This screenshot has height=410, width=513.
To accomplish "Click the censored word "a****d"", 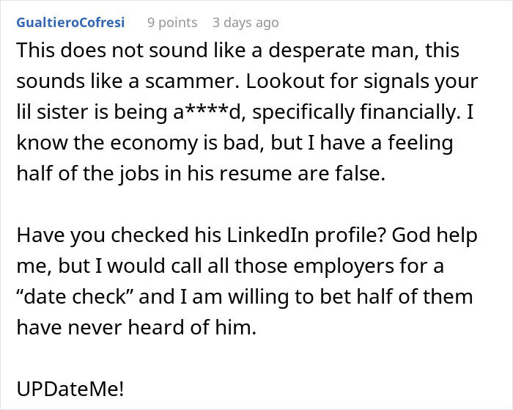I will coord(209,111).
